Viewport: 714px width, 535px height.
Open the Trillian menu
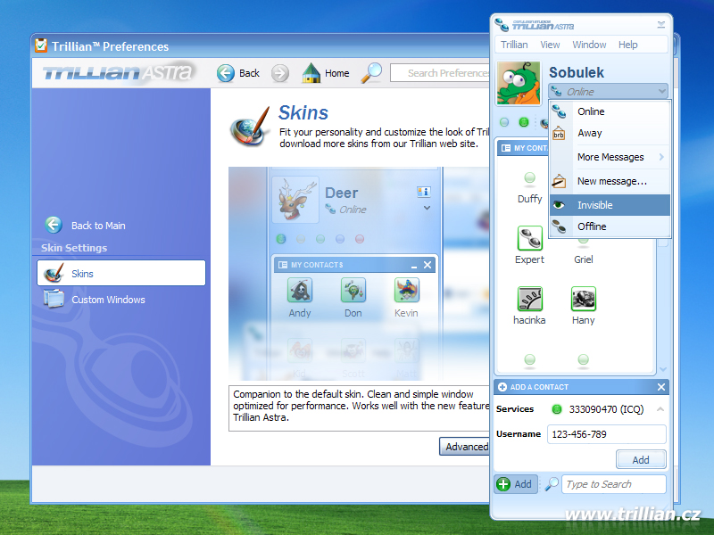tap(514, 45)
